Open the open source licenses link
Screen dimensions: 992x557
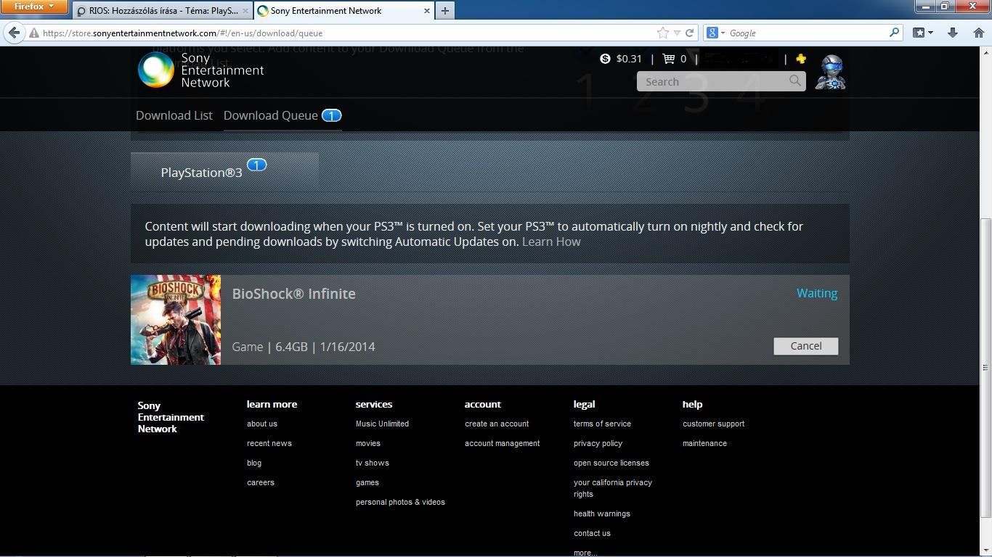pos(611,463)
